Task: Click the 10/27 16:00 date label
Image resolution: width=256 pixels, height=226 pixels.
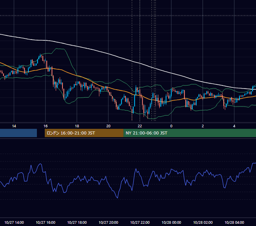Action: 46,222
